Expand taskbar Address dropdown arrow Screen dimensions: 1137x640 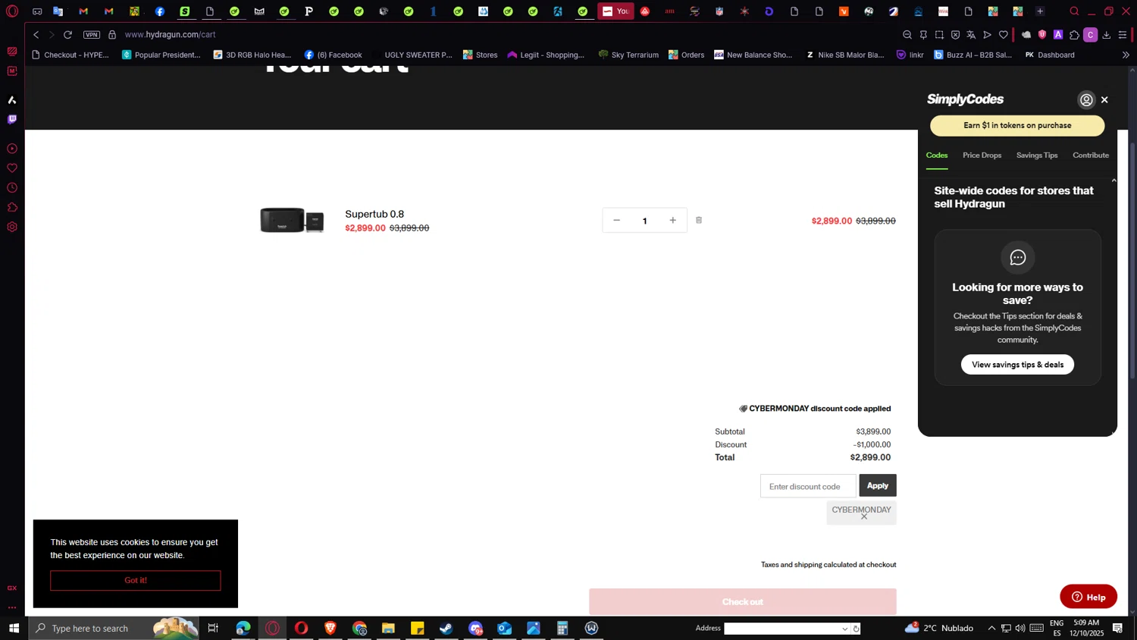tap(844, 629)
